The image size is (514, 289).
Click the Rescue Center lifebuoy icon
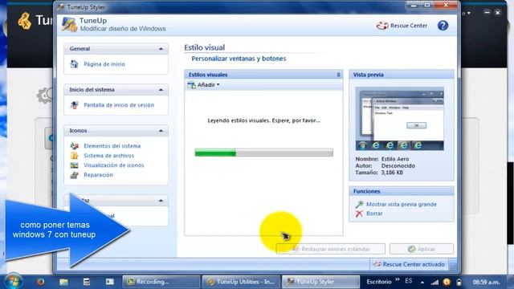point(382,26)
